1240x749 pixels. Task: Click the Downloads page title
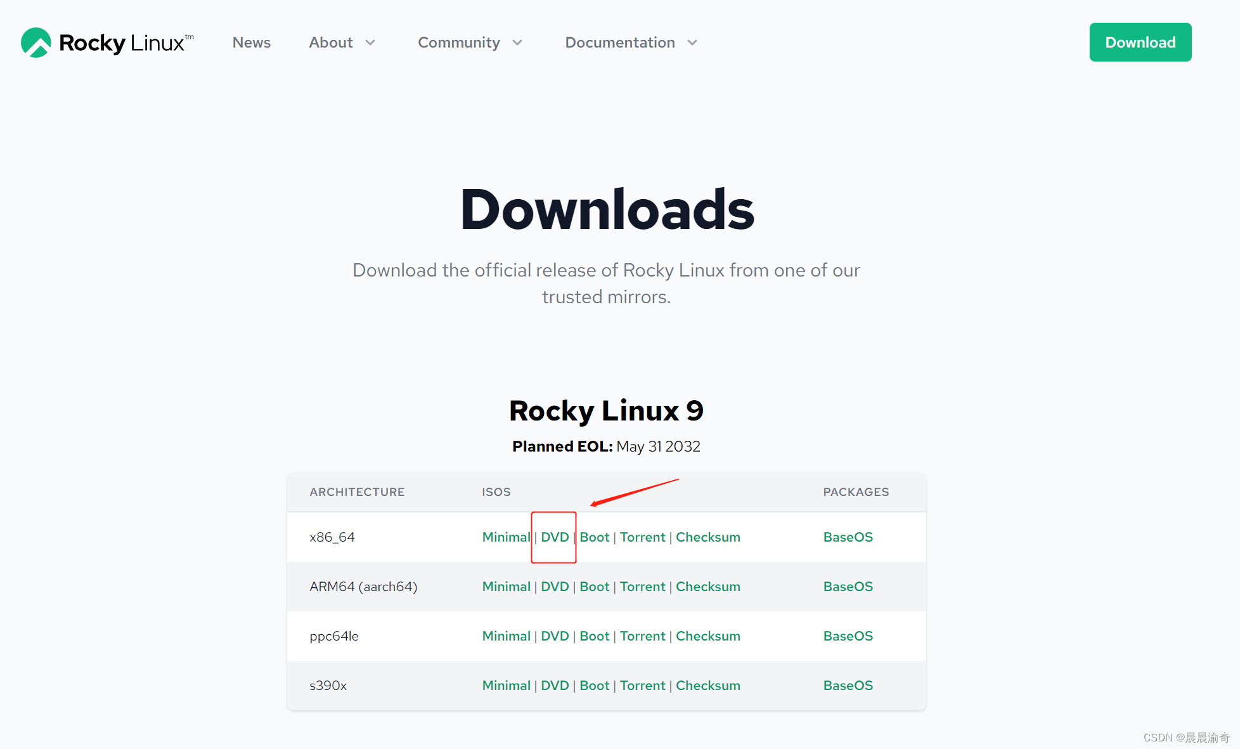pyautogui.click(x=607, y=209)
